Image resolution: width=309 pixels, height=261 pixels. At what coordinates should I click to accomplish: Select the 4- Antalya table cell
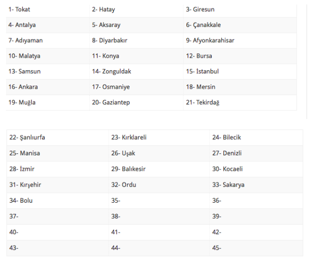pos(22,25)
